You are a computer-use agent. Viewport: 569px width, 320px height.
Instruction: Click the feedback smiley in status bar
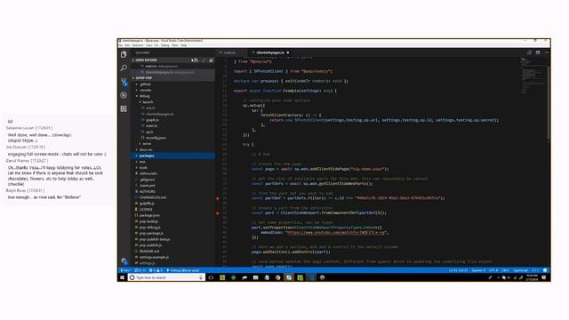[545, 270]
